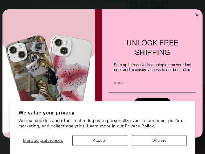
Task: Click the countdown hours box showing 20
Action: (x=145, y=5)
